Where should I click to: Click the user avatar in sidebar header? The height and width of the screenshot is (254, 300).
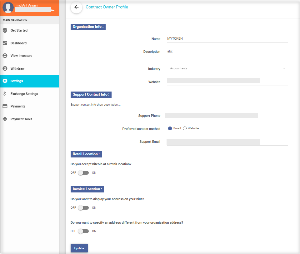click(8, 8)
